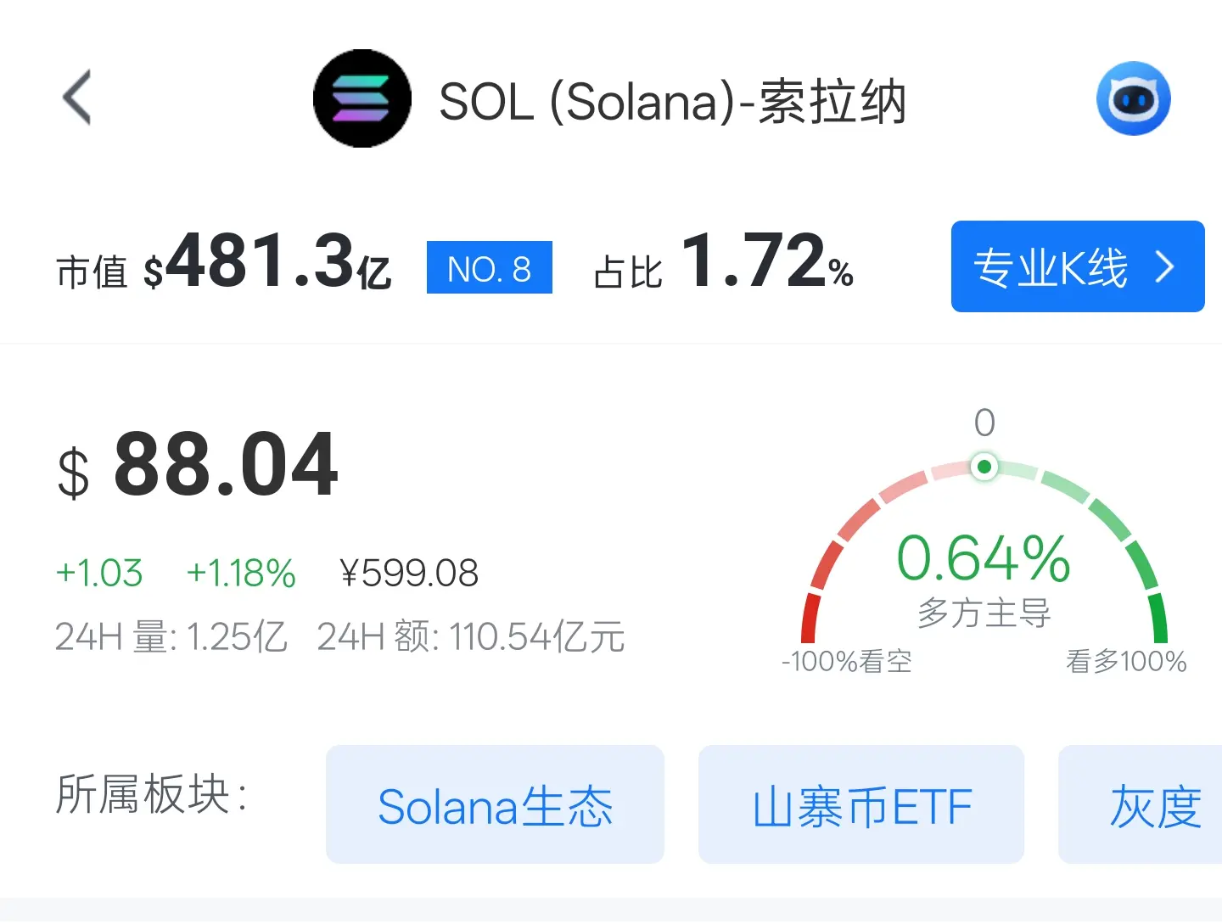Open the 山寨币ETF sector tag
Image resolution: width=1222 pixels, height=924 pixels.
(x=861, y=804)
